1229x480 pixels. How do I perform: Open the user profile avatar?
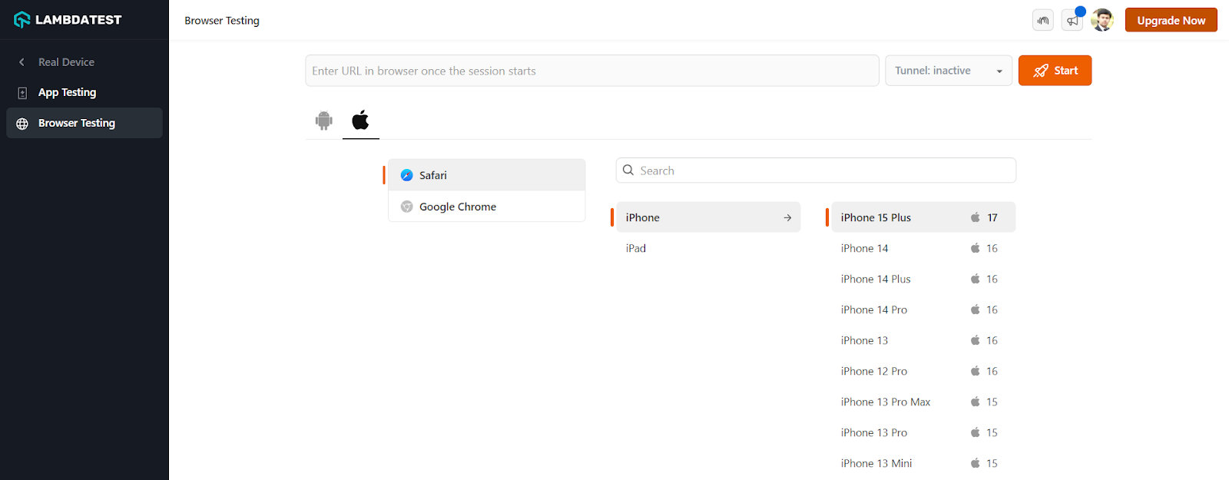pyautogui.click(x=1102, y=20)
